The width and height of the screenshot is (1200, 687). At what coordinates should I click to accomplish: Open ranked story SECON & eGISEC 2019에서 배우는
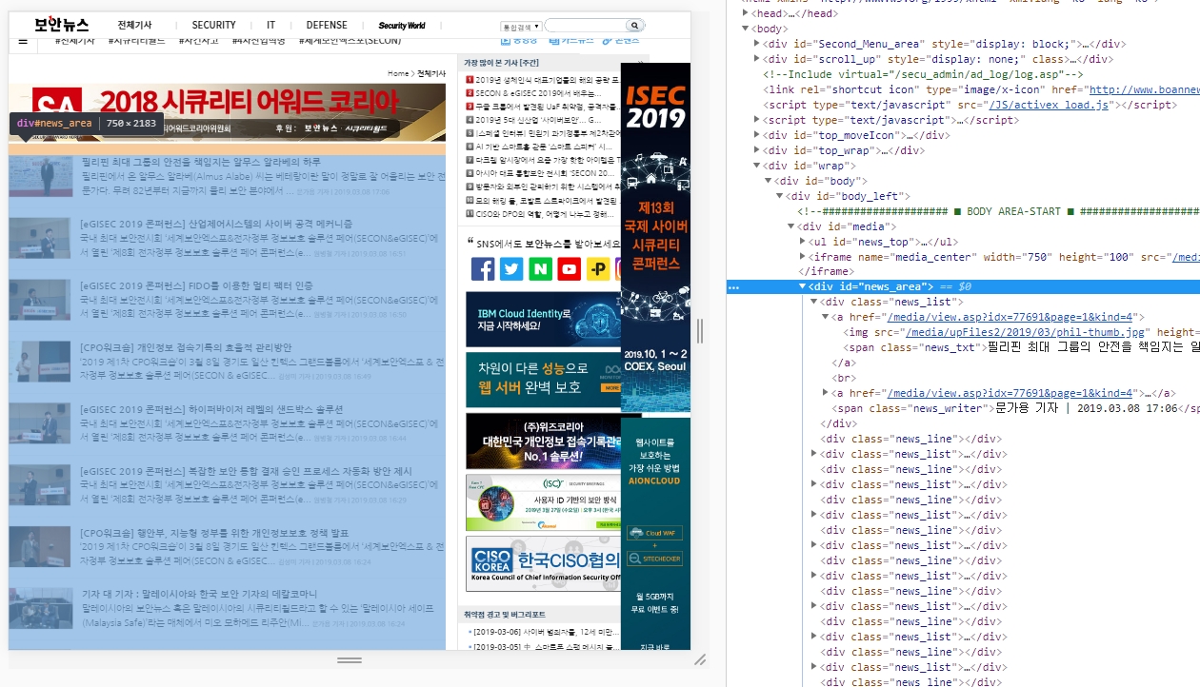(538, 93)
